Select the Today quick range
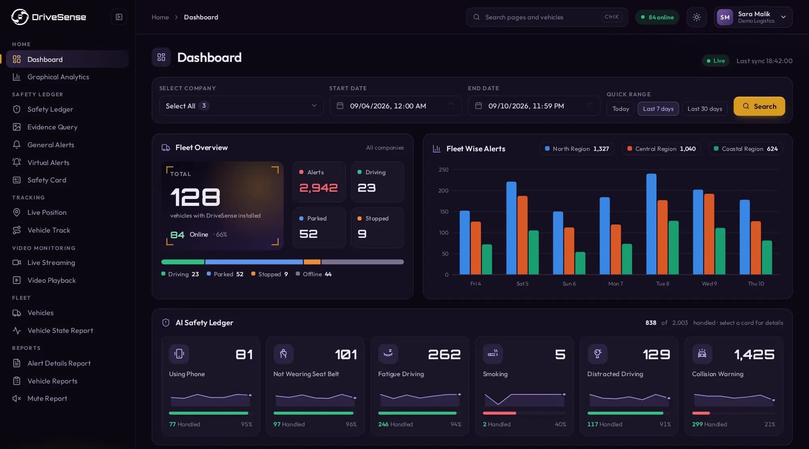The image size is (809, 449). click(621, 109)
